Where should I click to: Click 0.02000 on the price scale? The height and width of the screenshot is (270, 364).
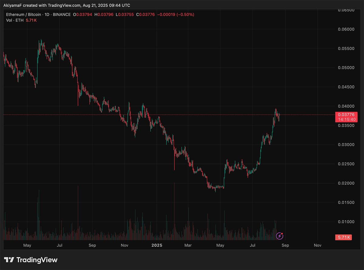(346, 183)
